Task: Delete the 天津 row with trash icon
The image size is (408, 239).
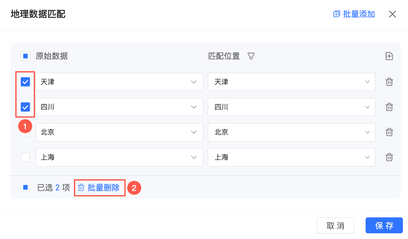Action: pos(389,82)
